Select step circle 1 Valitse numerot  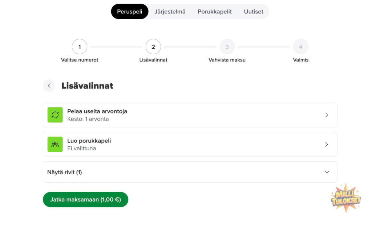pos(80,47)
